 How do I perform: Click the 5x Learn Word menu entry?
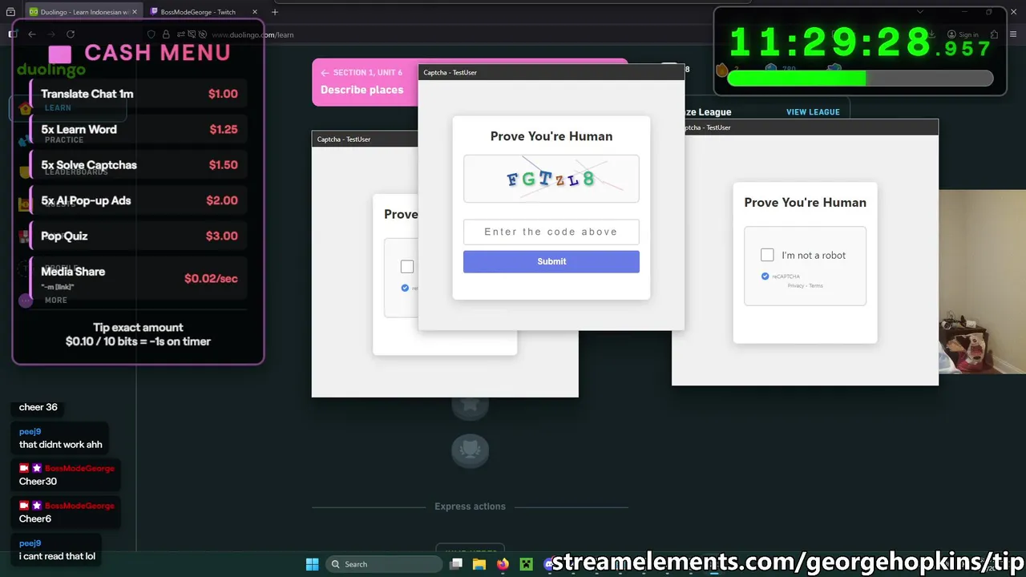point(139,129)
